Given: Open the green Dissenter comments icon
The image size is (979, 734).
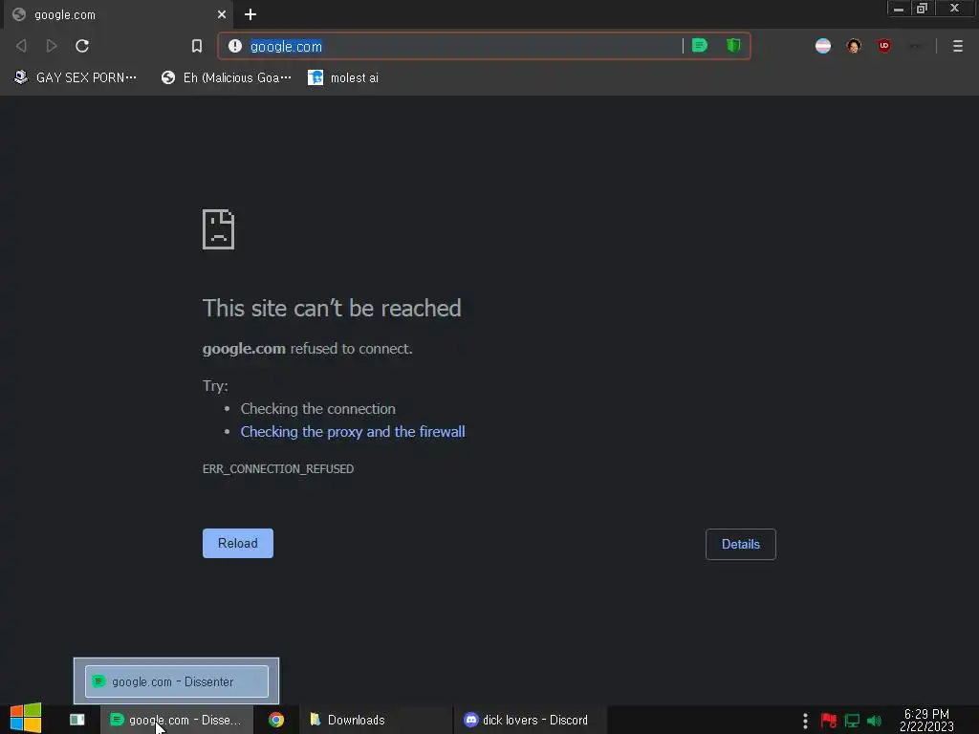Looking at the screenshot, I should [700, 46].
